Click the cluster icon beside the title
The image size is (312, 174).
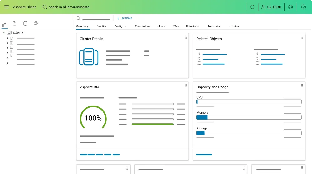click(x=78, y=18)
